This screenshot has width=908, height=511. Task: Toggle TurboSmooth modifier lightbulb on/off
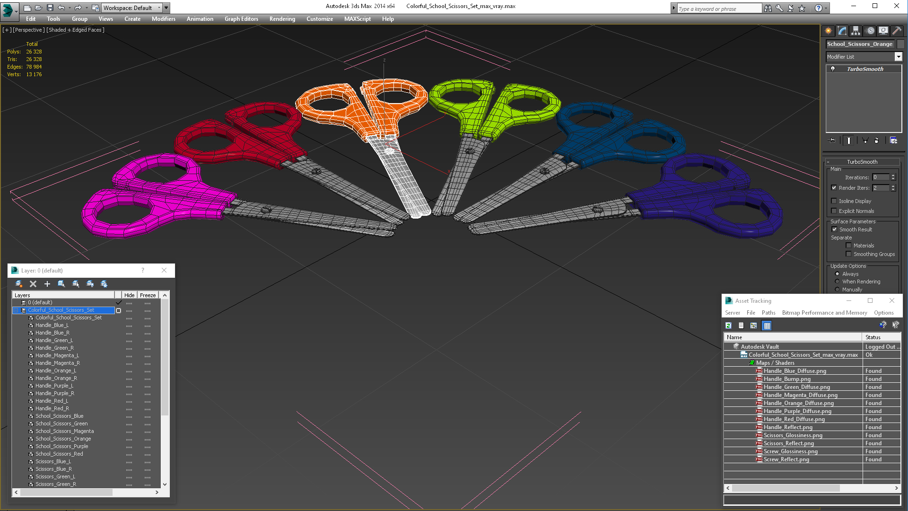click(833, 69)
